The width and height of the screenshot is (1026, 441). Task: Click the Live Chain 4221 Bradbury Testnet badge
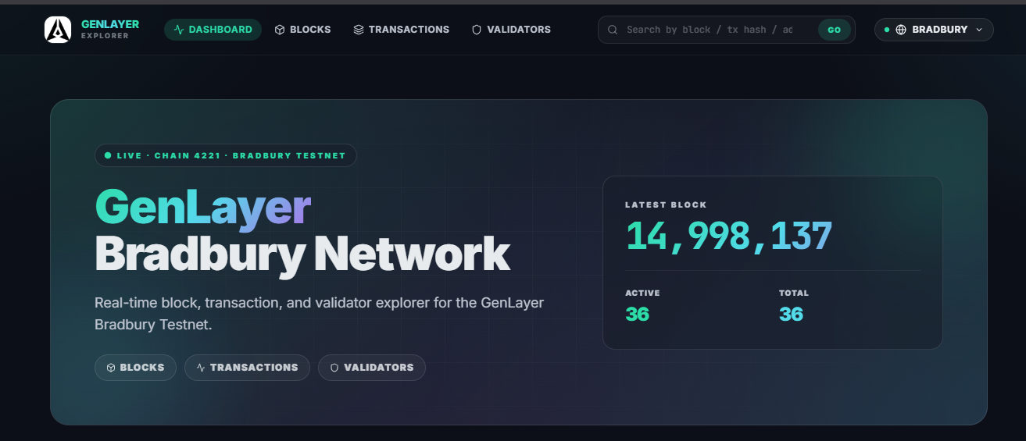(x=226, y=155)
